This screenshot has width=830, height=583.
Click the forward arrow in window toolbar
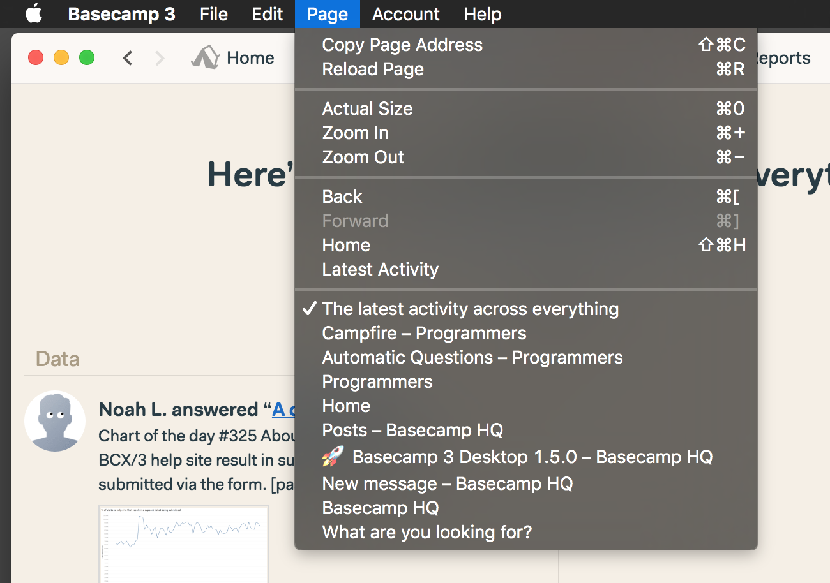click(x=160, y=58)
